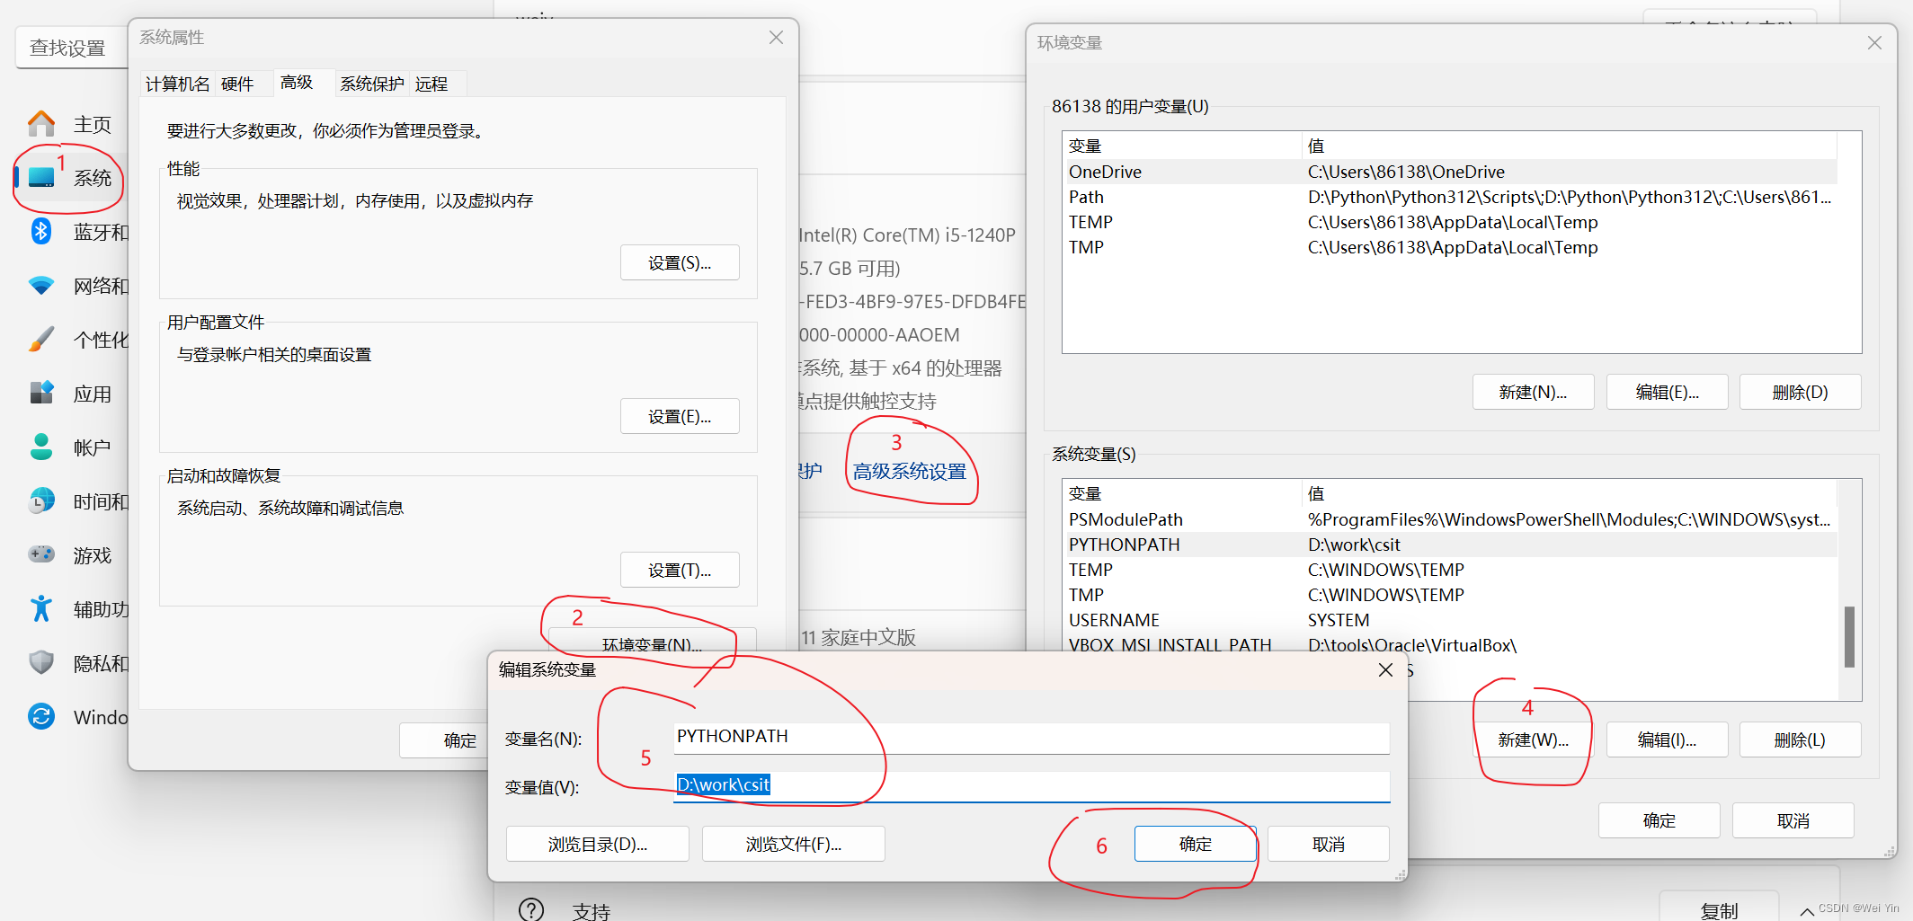Viewport: 1913px width, 921px height.
Task: Click the 支持 help question mark icon
Action: [531, 909]
